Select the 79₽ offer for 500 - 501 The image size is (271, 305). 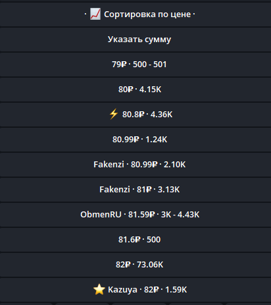[x=135, y=65]
